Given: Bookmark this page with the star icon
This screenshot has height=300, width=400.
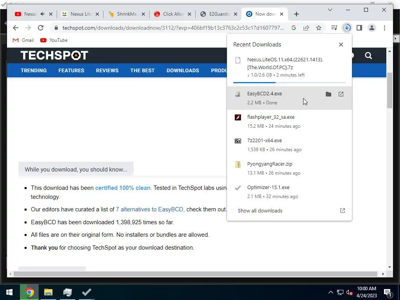Looking at the screenshot, I should [x=319, y=28].
